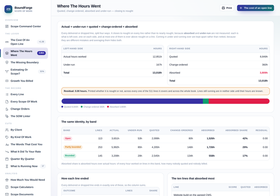Click The Words That Cost You text icon
Image resolution: width=280 pixels, height=196 pixels.
click(x=7, y=145)
